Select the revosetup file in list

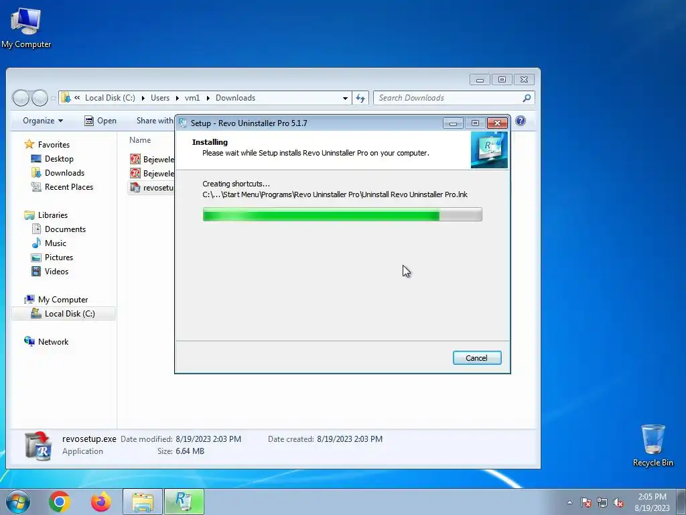coord(152,188)
